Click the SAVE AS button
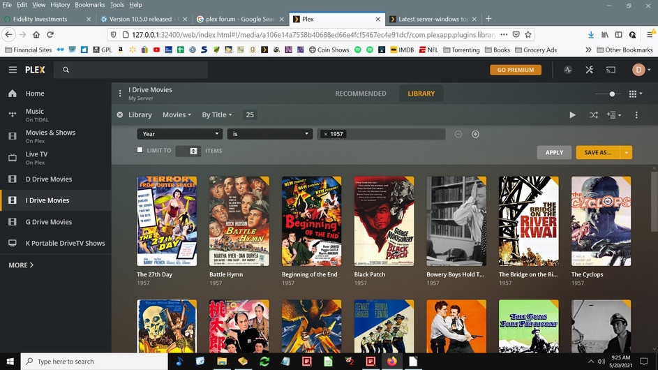This screenshot has width=658, height=370. (x=598, y=152)
